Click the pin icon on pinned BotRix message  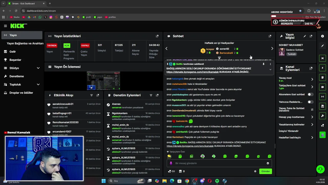(x=263, y=64)
